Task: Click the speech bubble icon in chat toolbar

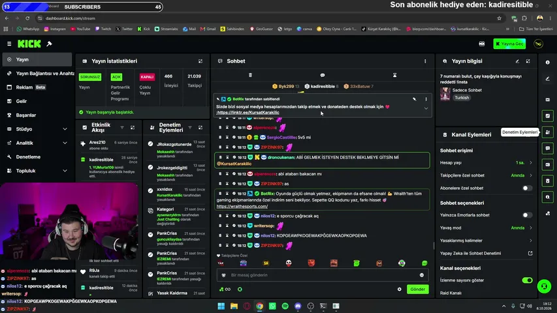Action: tap(323, 75)
